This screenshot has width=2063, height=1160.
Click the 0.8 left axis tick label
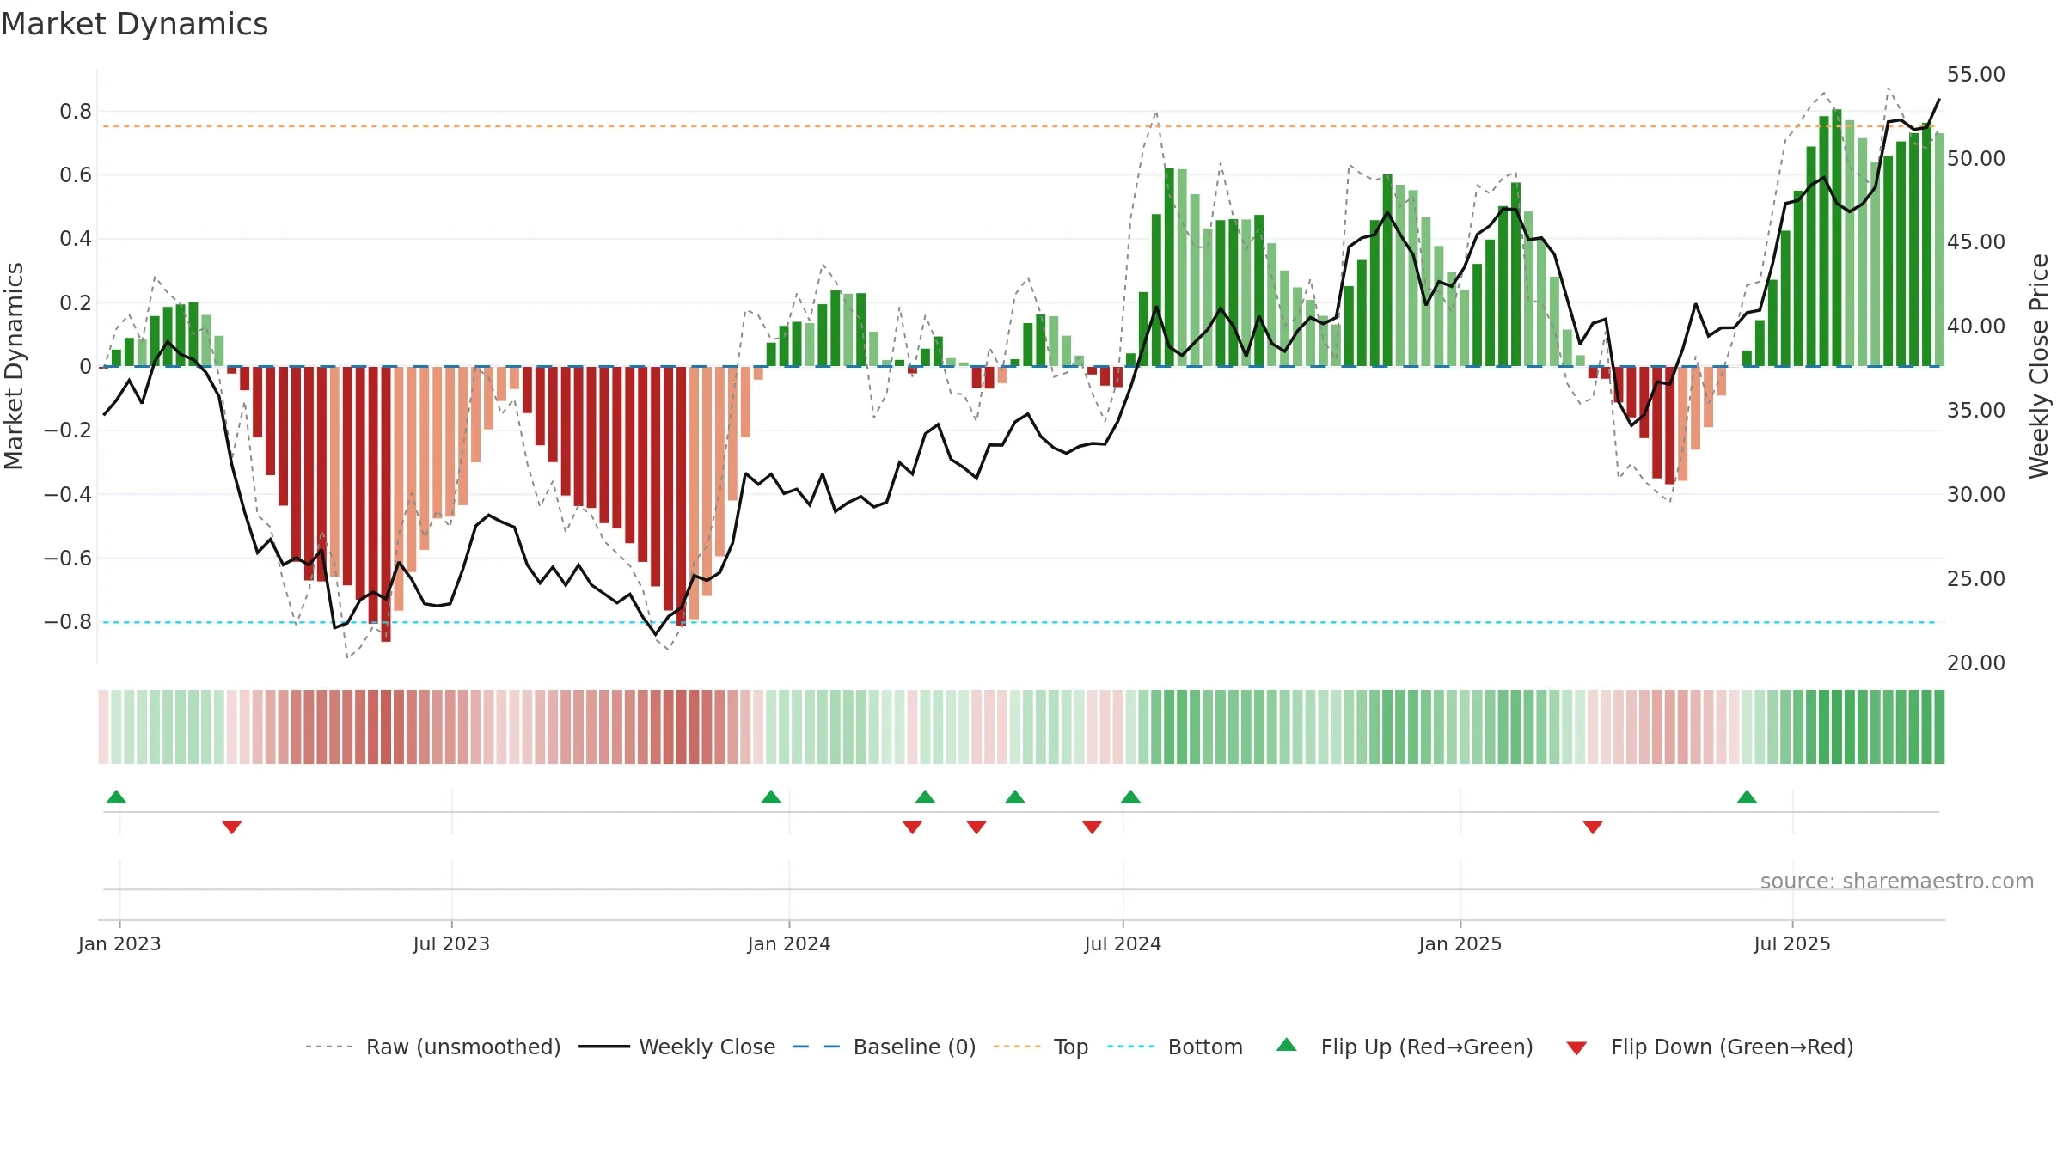[76, 111]
